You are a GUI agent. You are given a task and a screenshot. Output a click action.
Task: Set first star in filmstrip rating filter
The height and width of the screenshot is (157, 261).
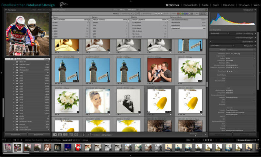(x=206, y=140)
